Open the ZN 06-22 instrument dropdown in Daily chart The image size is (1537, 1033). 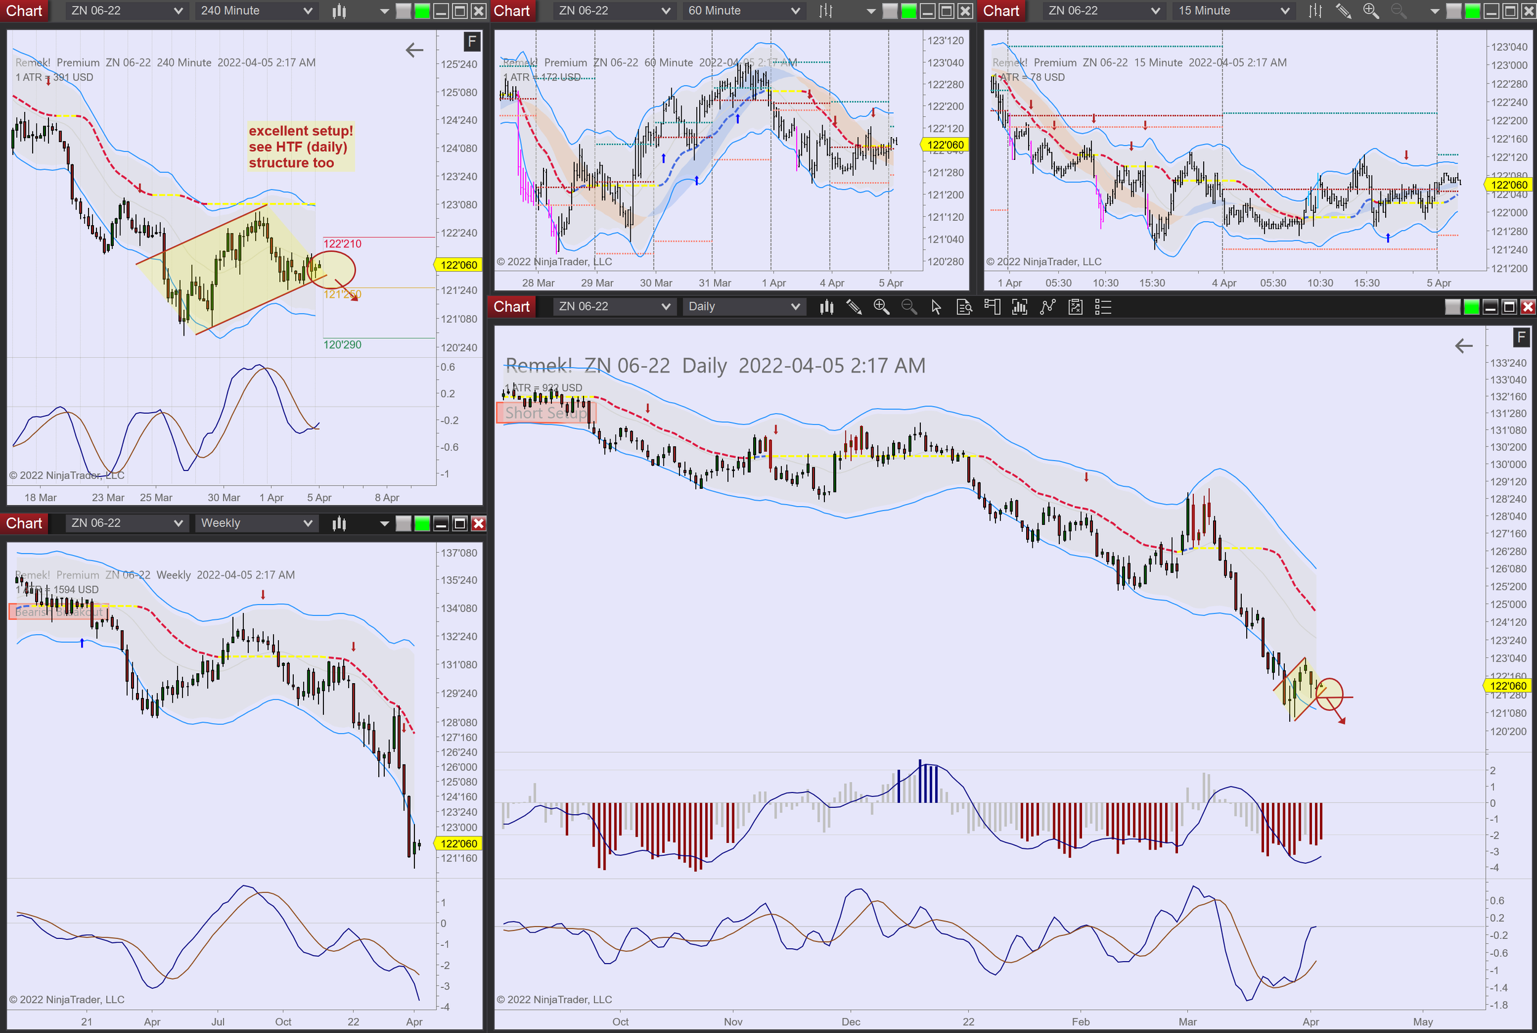click(x=665, y=307)
